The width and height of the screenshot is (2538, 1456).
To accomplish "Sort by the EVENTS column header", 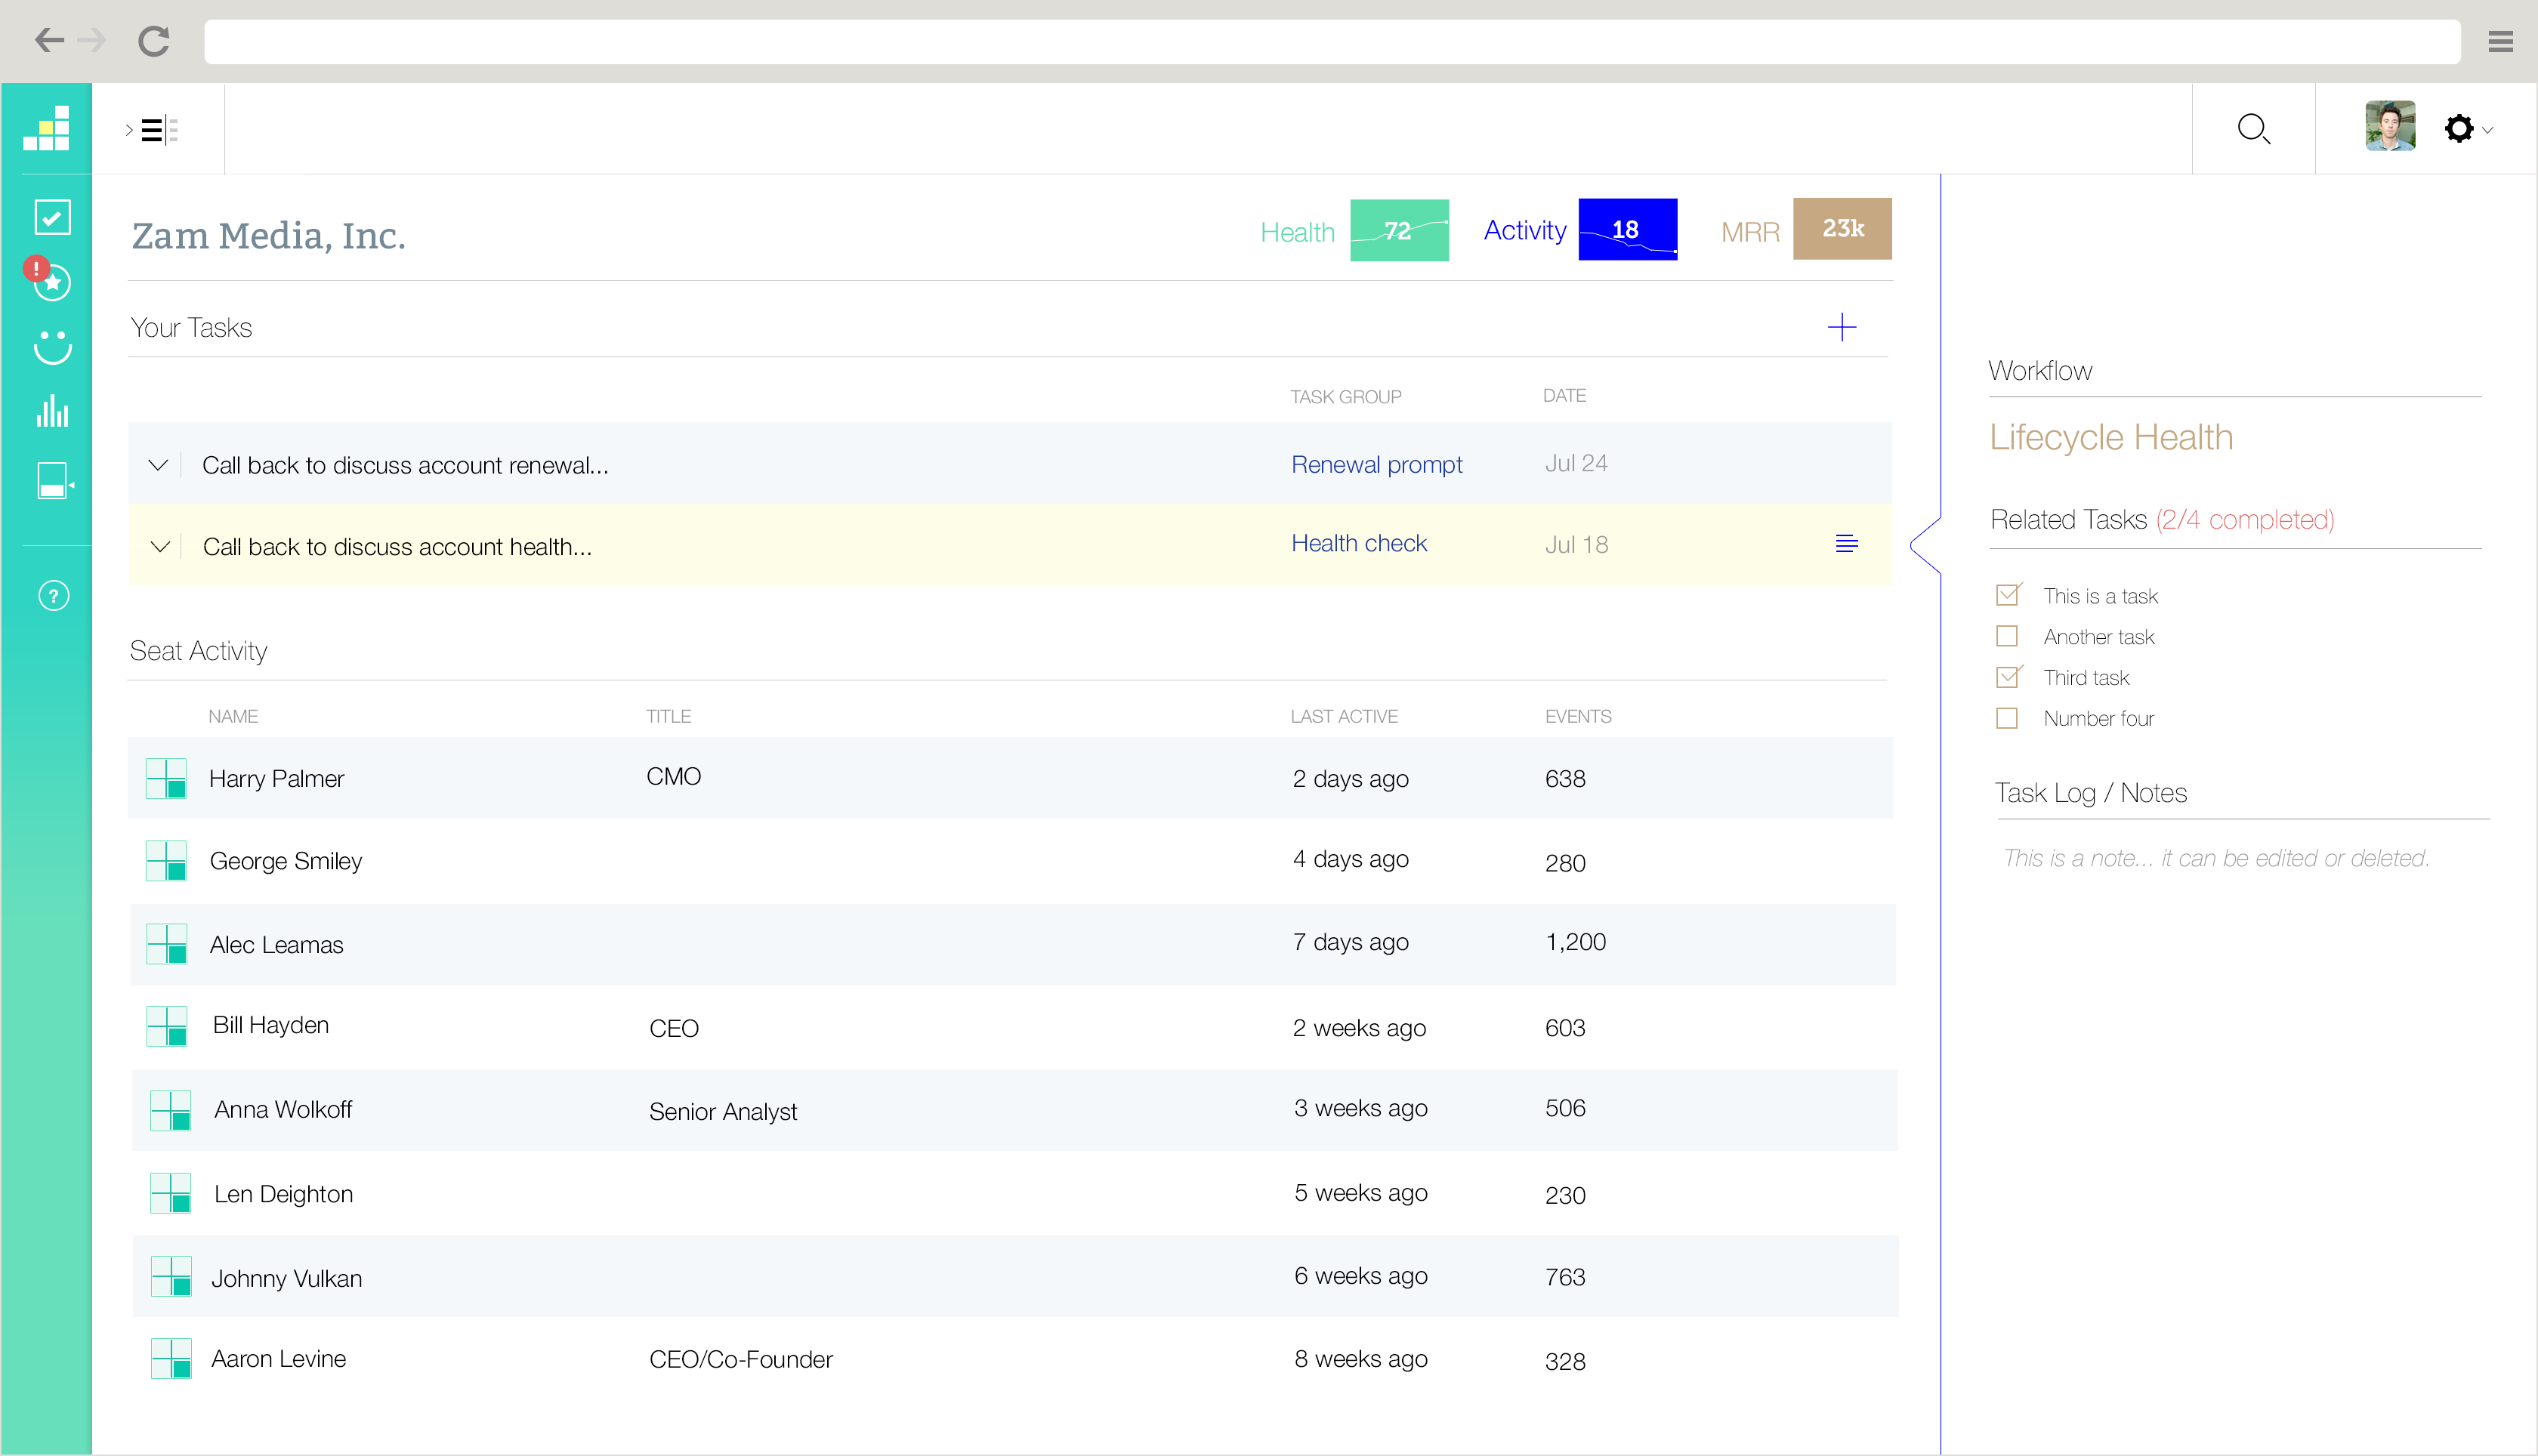I will pos(1578,716).
